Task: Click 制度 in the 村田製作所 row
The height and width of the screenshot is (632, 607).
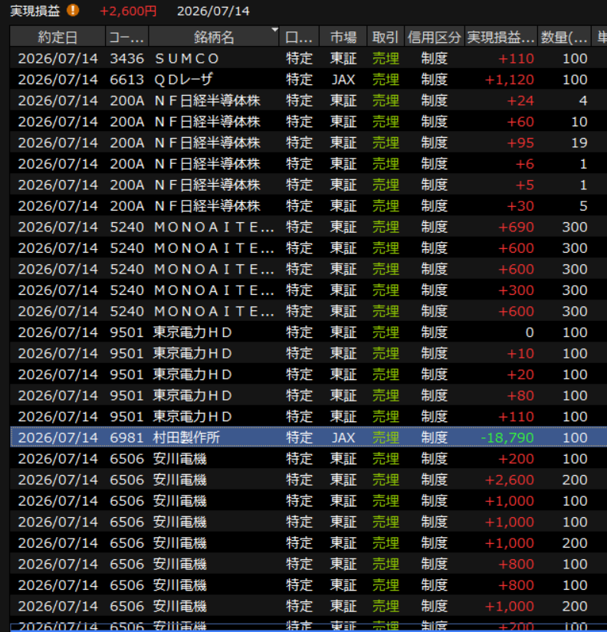Action: click(x=435, y=437)
